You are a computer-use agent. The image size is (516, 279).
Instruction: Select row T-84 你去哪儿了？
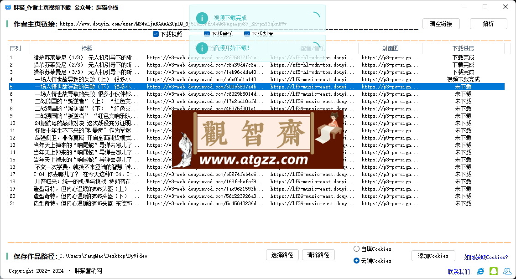point(257,174)
